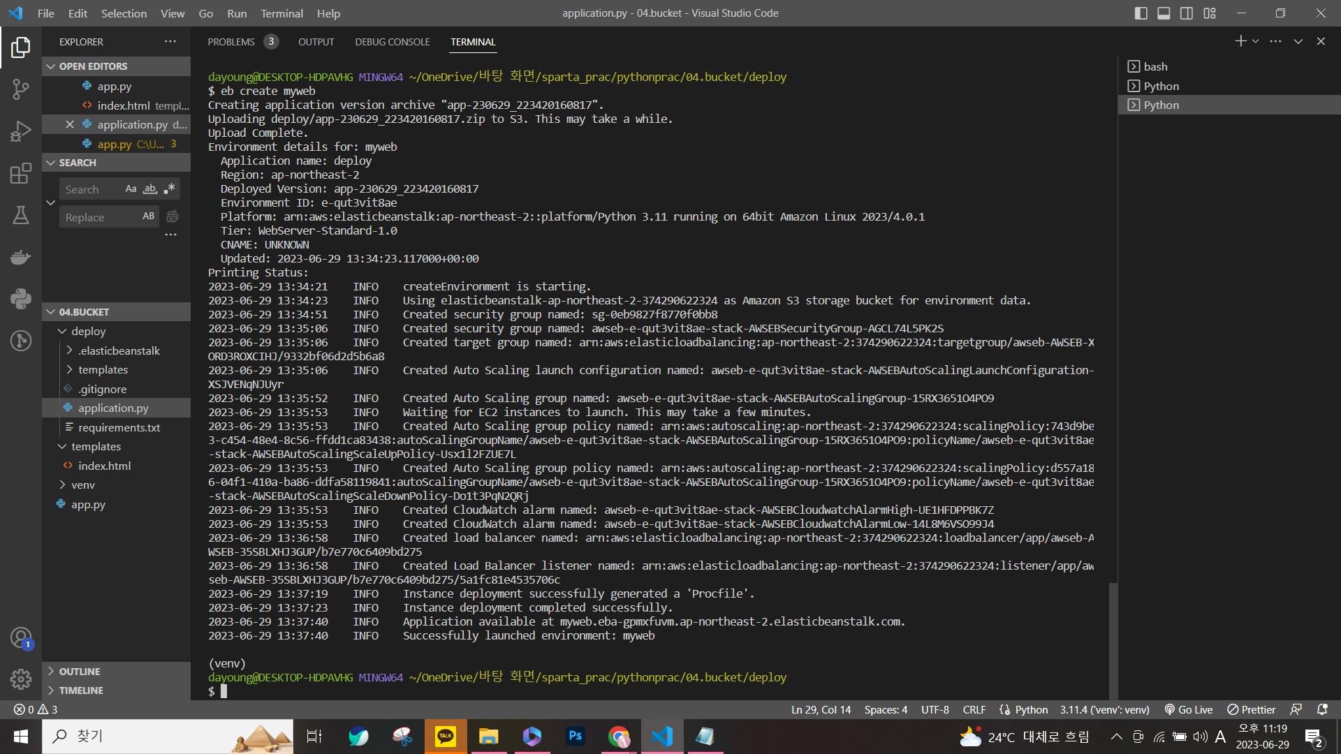Change encoding via UTF-8 status
Screen dimensions: 1341x754
pos(935,709)
